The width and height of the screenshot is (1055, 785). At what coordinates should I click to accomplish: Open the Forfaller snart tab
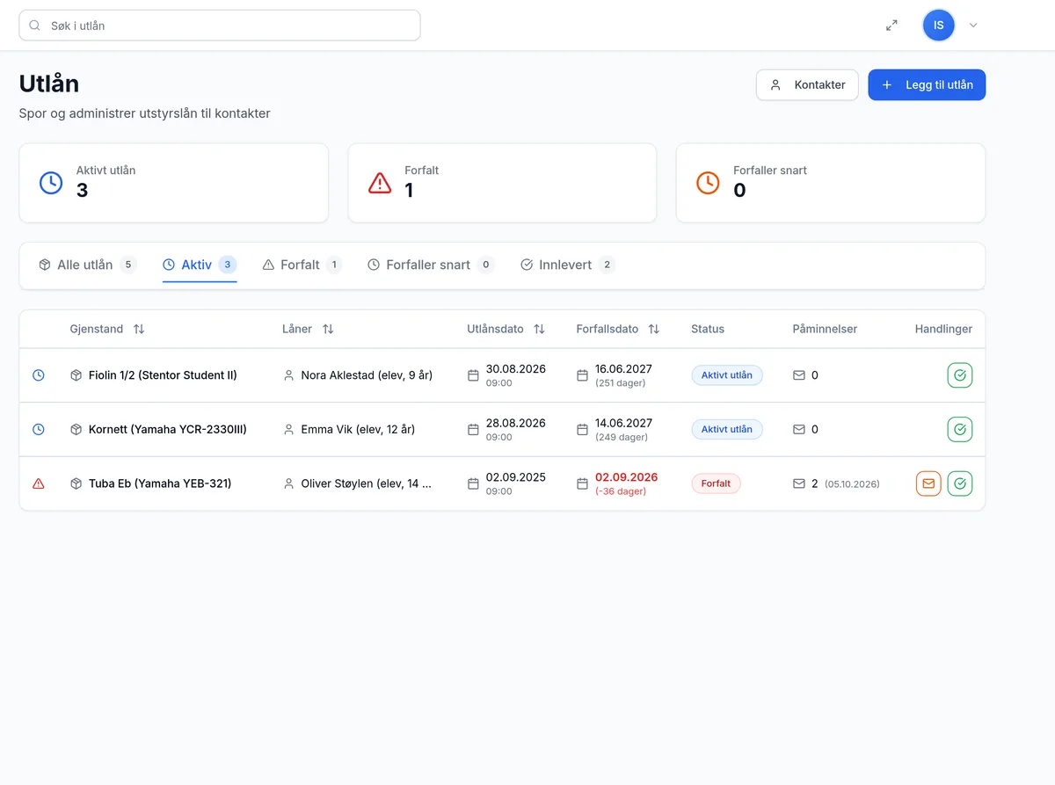click(x=431, y=265)
